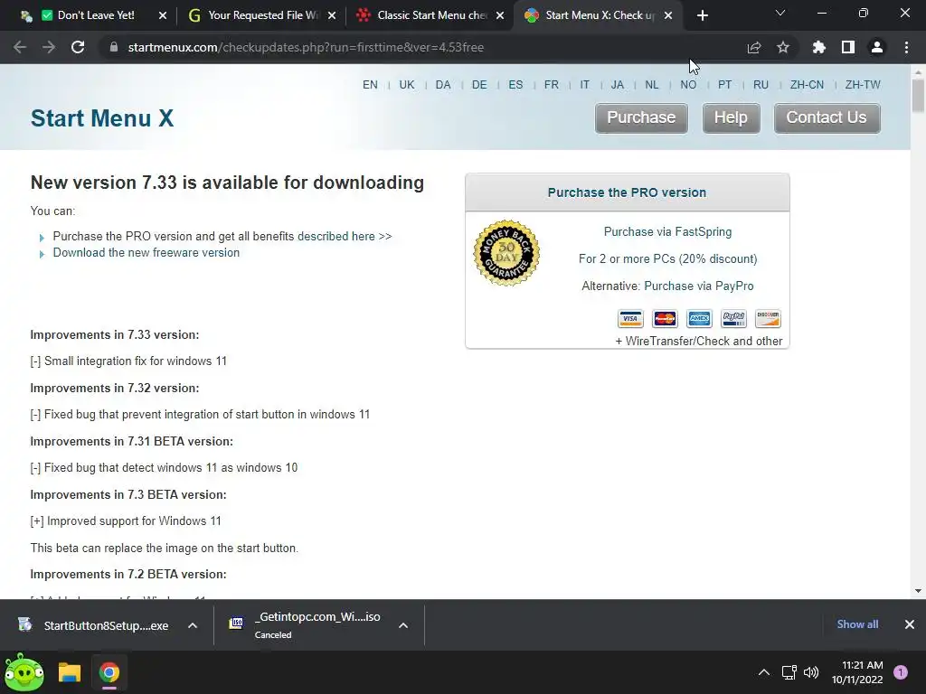Switch to Classic Start Menu tab
This screenshot has width=926, height=694.
[430, 15]
